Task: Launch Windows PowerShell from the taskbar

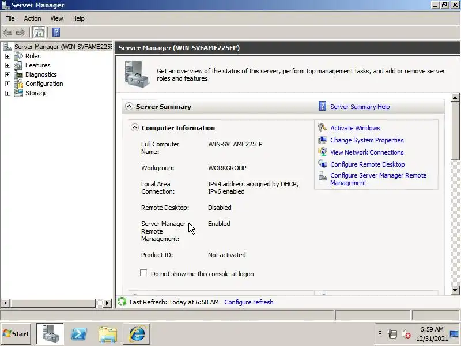Action: pyautogui.click(x=79, y=334)
